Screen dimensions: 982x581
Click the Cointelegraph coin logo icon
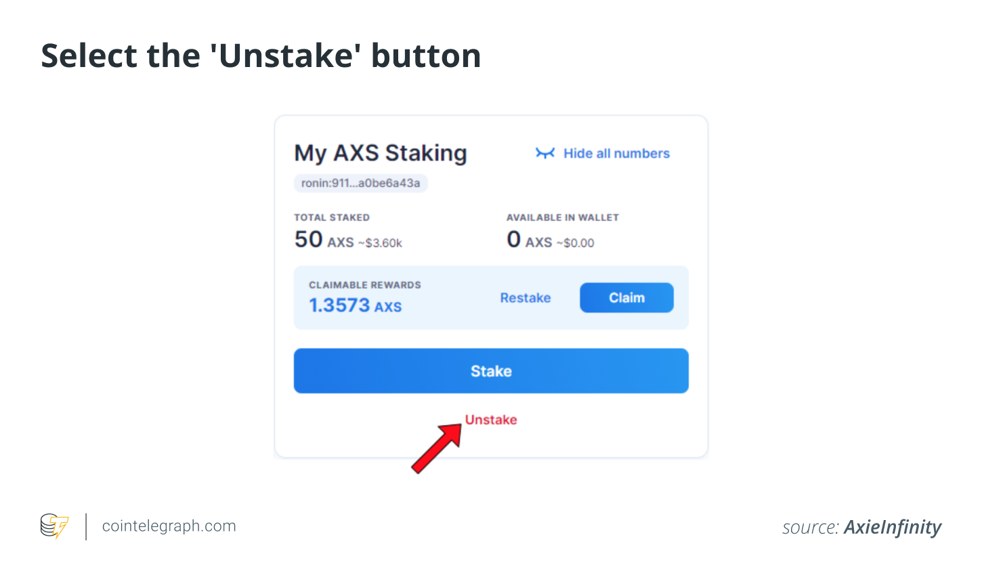tap(54, 526)
